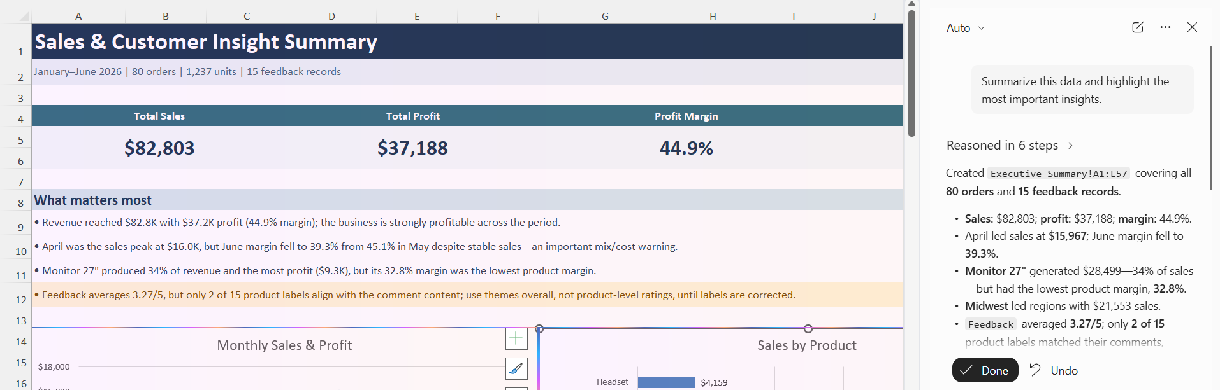This screenshot has height=390, width=1220.
Task: Select column E header
Action: tap(417, 17)
